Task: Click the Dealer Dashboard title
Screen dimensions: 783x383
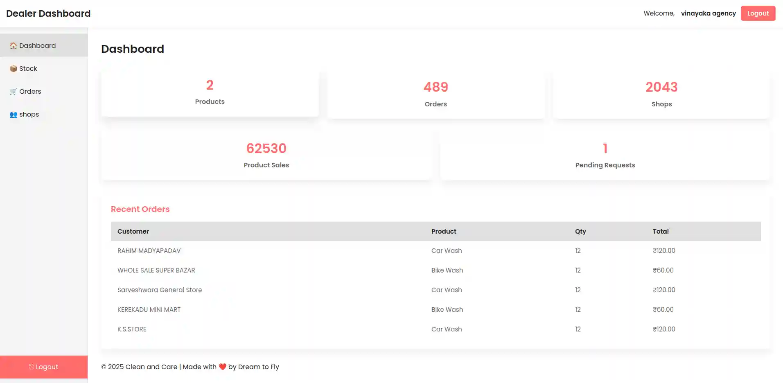Action: [48, 14]
